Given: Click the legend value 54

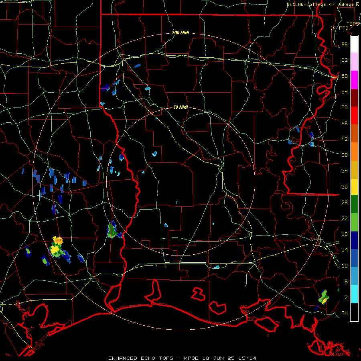Looking at the screenshot, I should [x=345, y=91].
